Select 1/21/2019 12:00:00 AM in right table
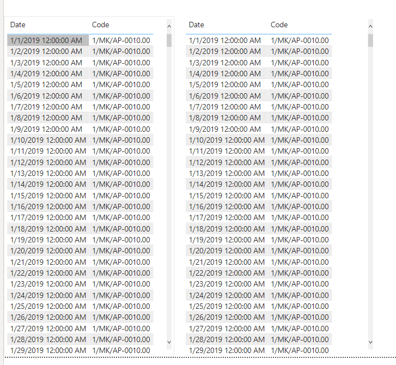 (227, 262)
